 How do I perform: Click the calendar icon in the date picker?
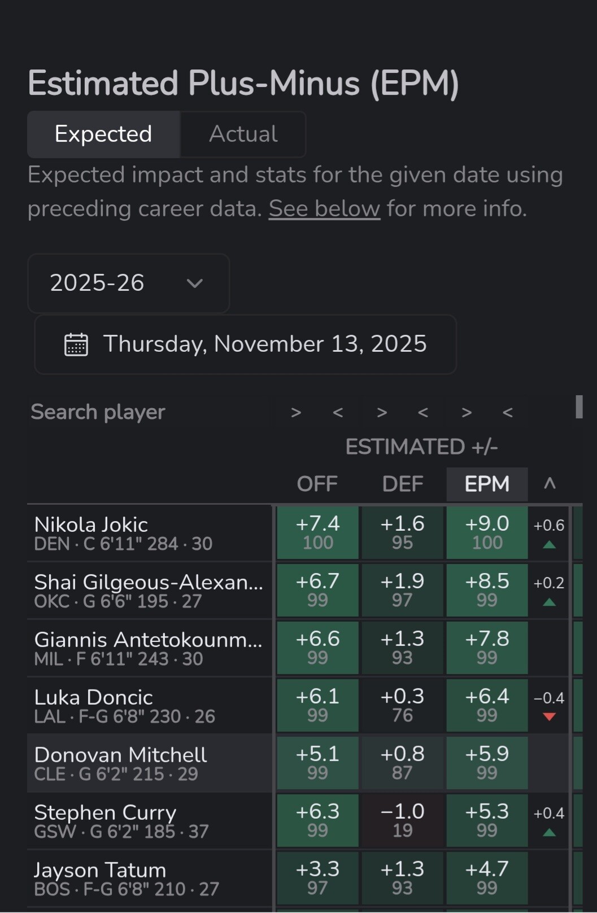(x=76, y=344)
